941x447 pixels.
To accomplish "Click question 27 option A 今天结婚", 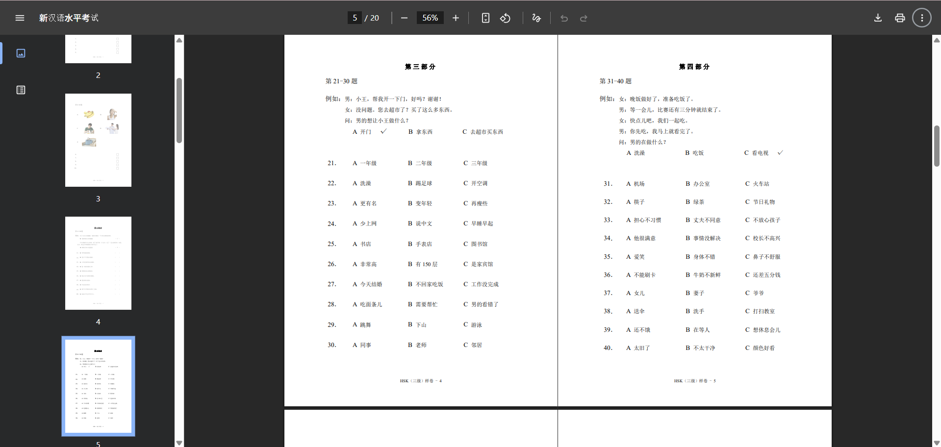I will (x=367, y=284).
